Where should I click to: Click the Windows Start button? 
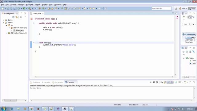[x=4, y=109]
